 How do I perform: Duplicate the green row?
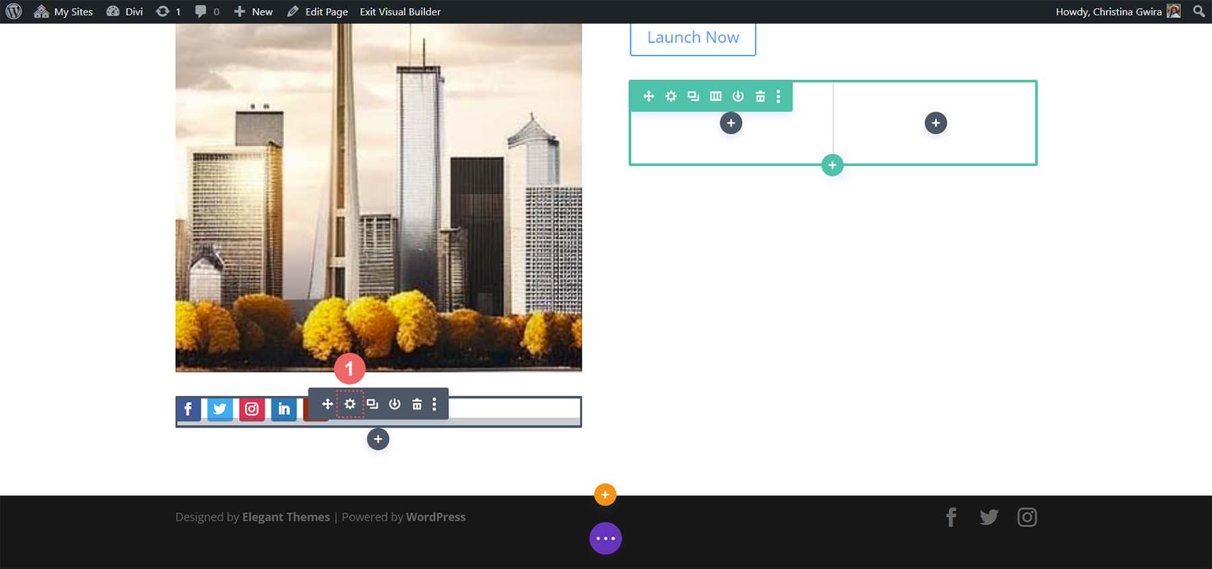click(693, 96)
